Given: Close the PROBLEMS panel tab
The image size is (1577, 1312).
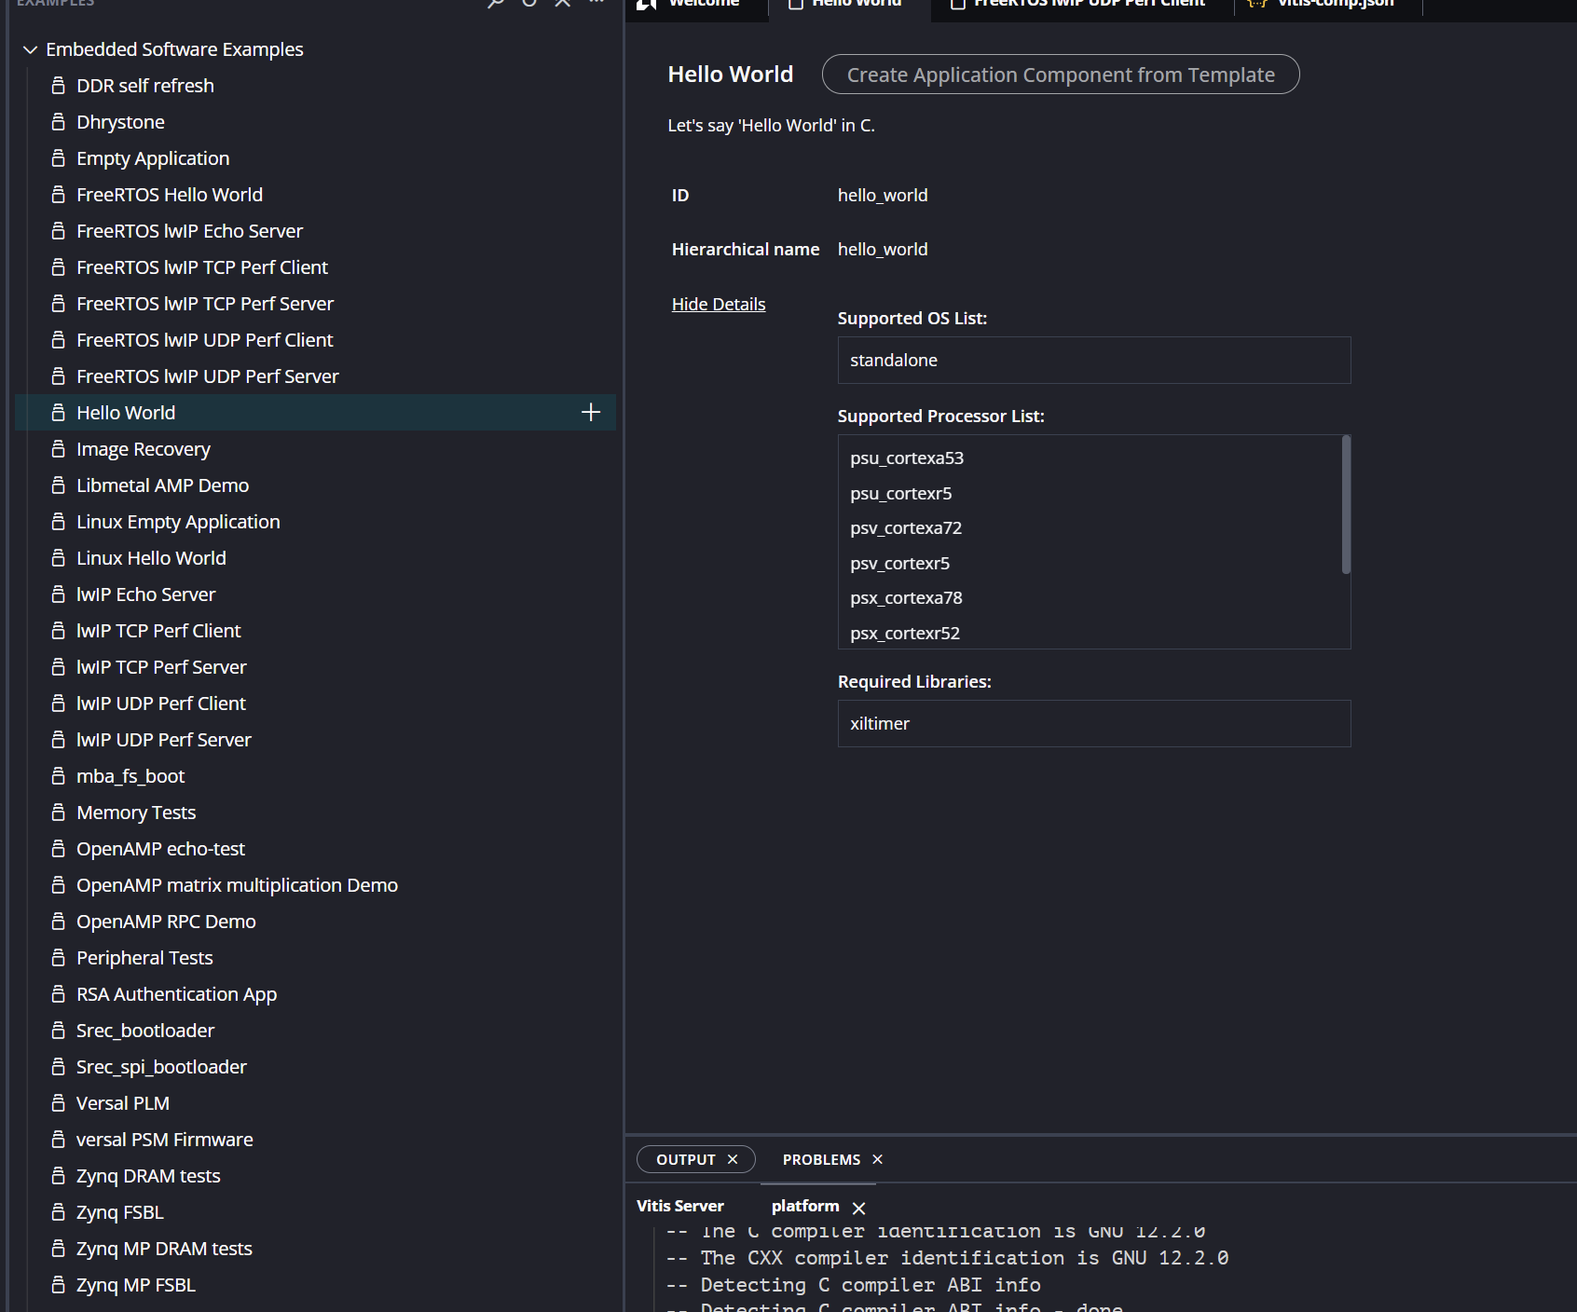Looking at the screenshot, I should (x=877, y=1159).
